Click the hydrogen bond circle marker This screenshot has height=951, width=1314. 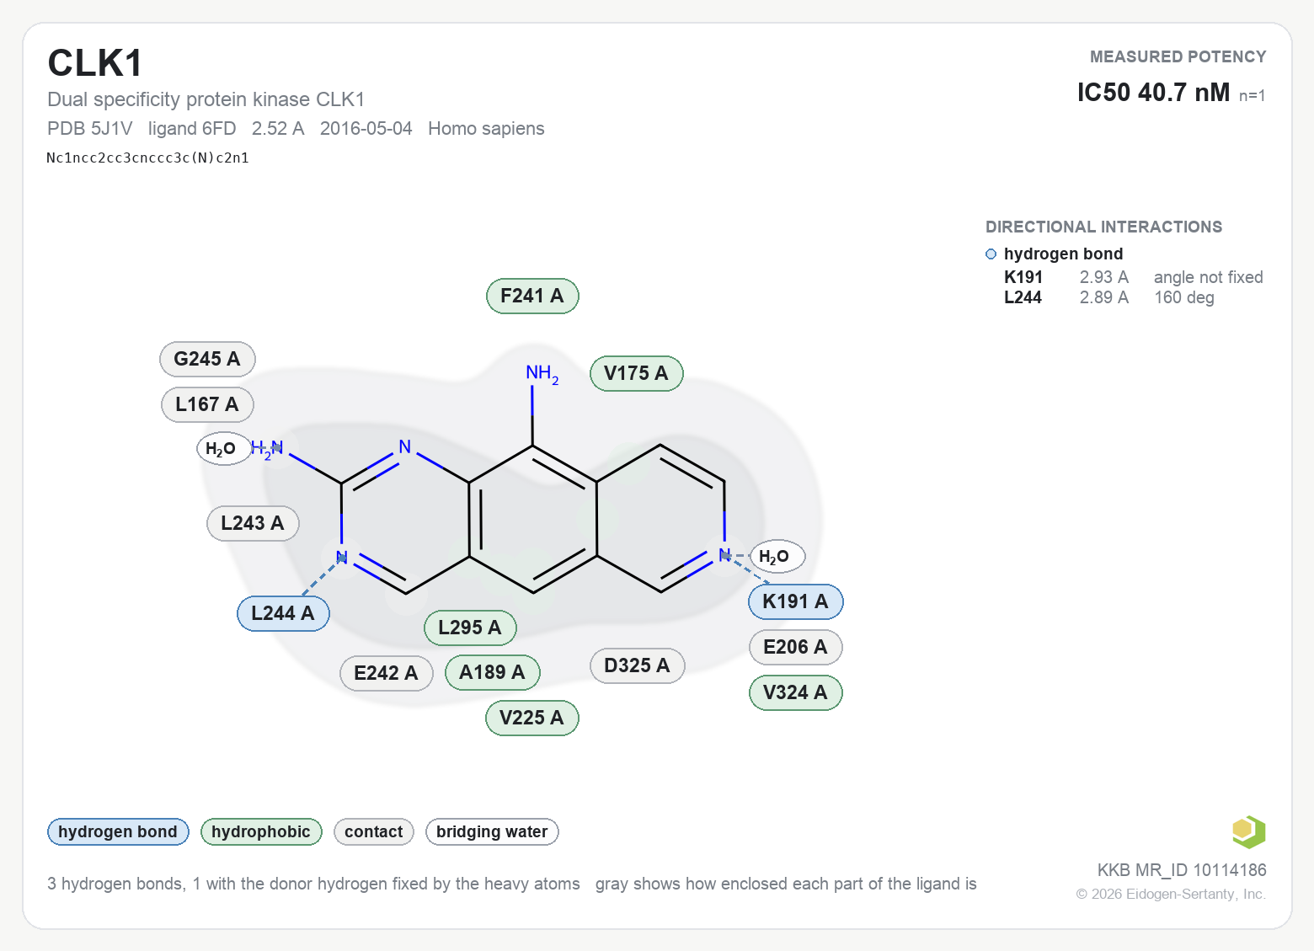(991, 254)
